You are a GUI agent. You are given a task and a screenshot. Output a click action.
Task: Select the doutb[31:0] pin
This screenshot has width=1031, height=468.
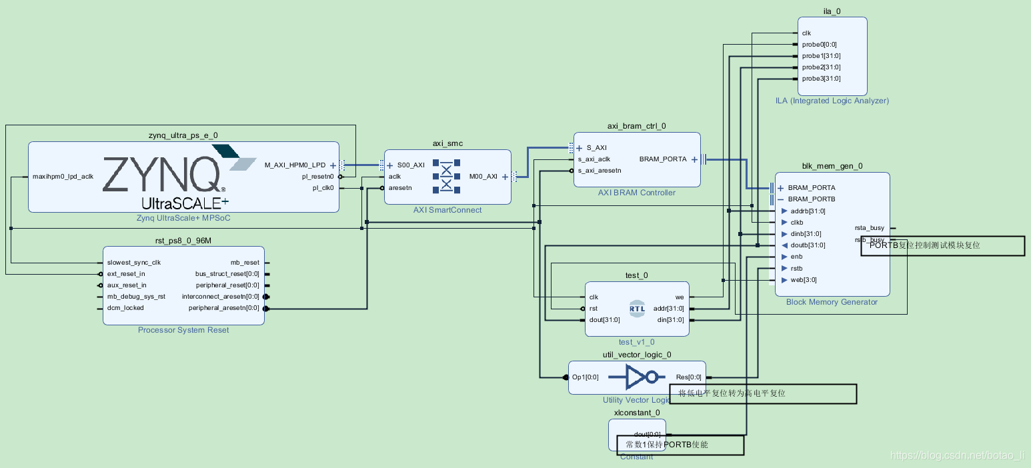tap(808, 245)
